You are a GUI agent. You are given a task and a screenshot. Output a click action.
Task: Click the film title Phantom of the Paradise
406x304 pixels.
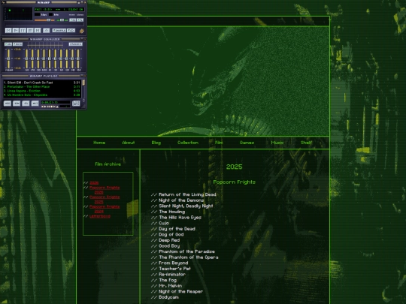click(186, 251)
